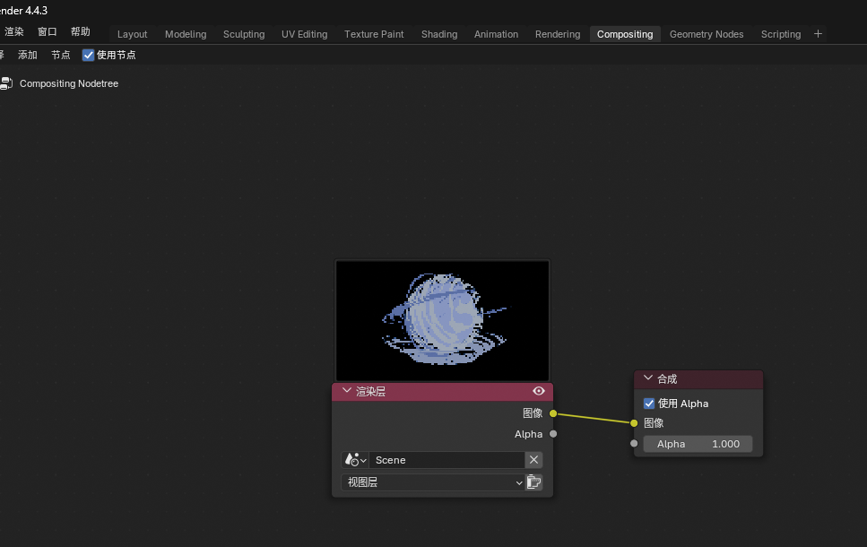Click the render view layer icon button

533,482
